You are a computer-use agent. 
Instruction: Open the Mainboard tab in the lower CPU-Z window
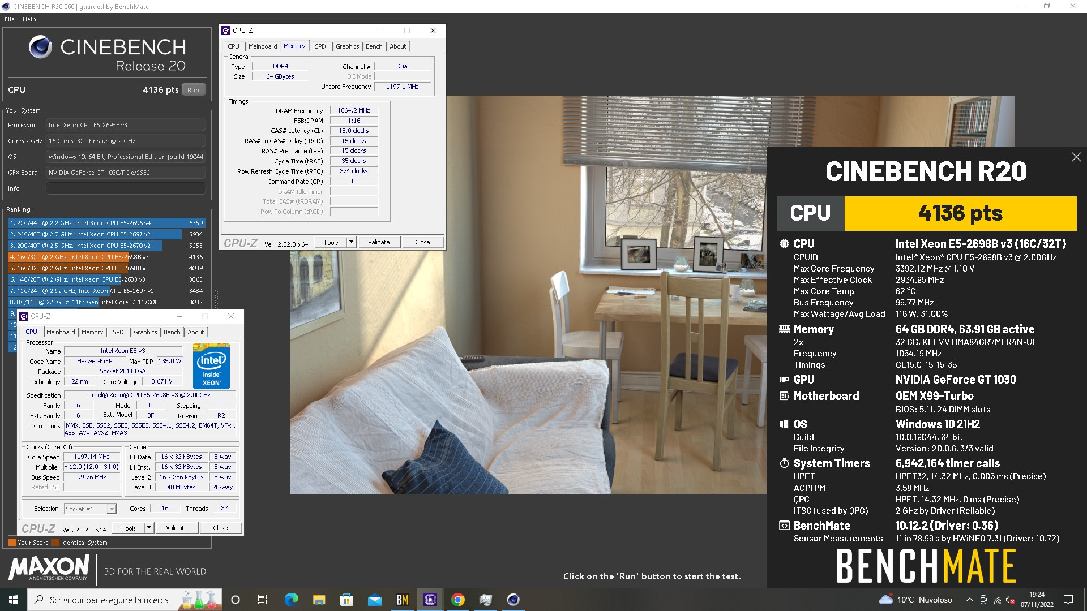pos(61,332)
